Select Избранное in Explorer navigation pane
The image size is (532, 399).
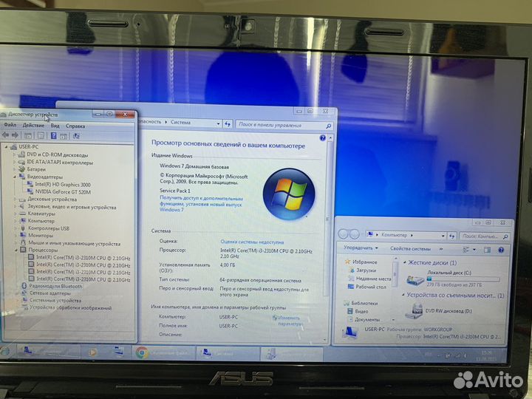click(365, 262)
